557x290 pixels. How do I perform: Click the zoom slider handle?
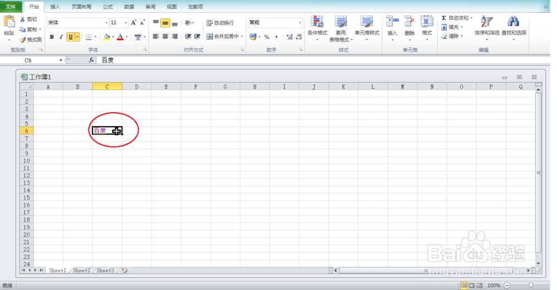[x=531, y=286]
